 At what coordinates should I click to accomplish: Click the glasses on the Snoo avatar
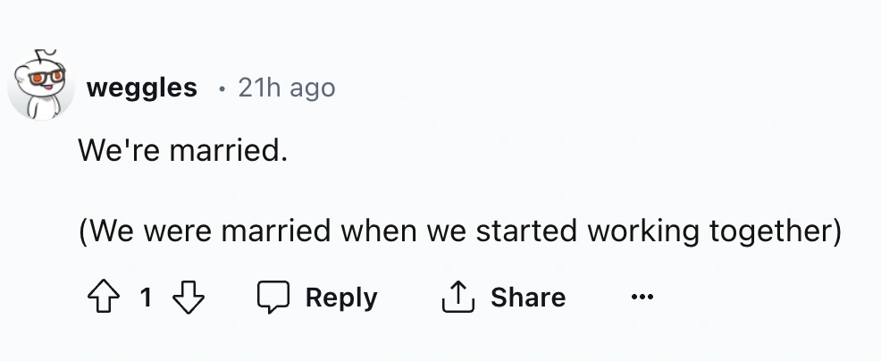(44, 79)
